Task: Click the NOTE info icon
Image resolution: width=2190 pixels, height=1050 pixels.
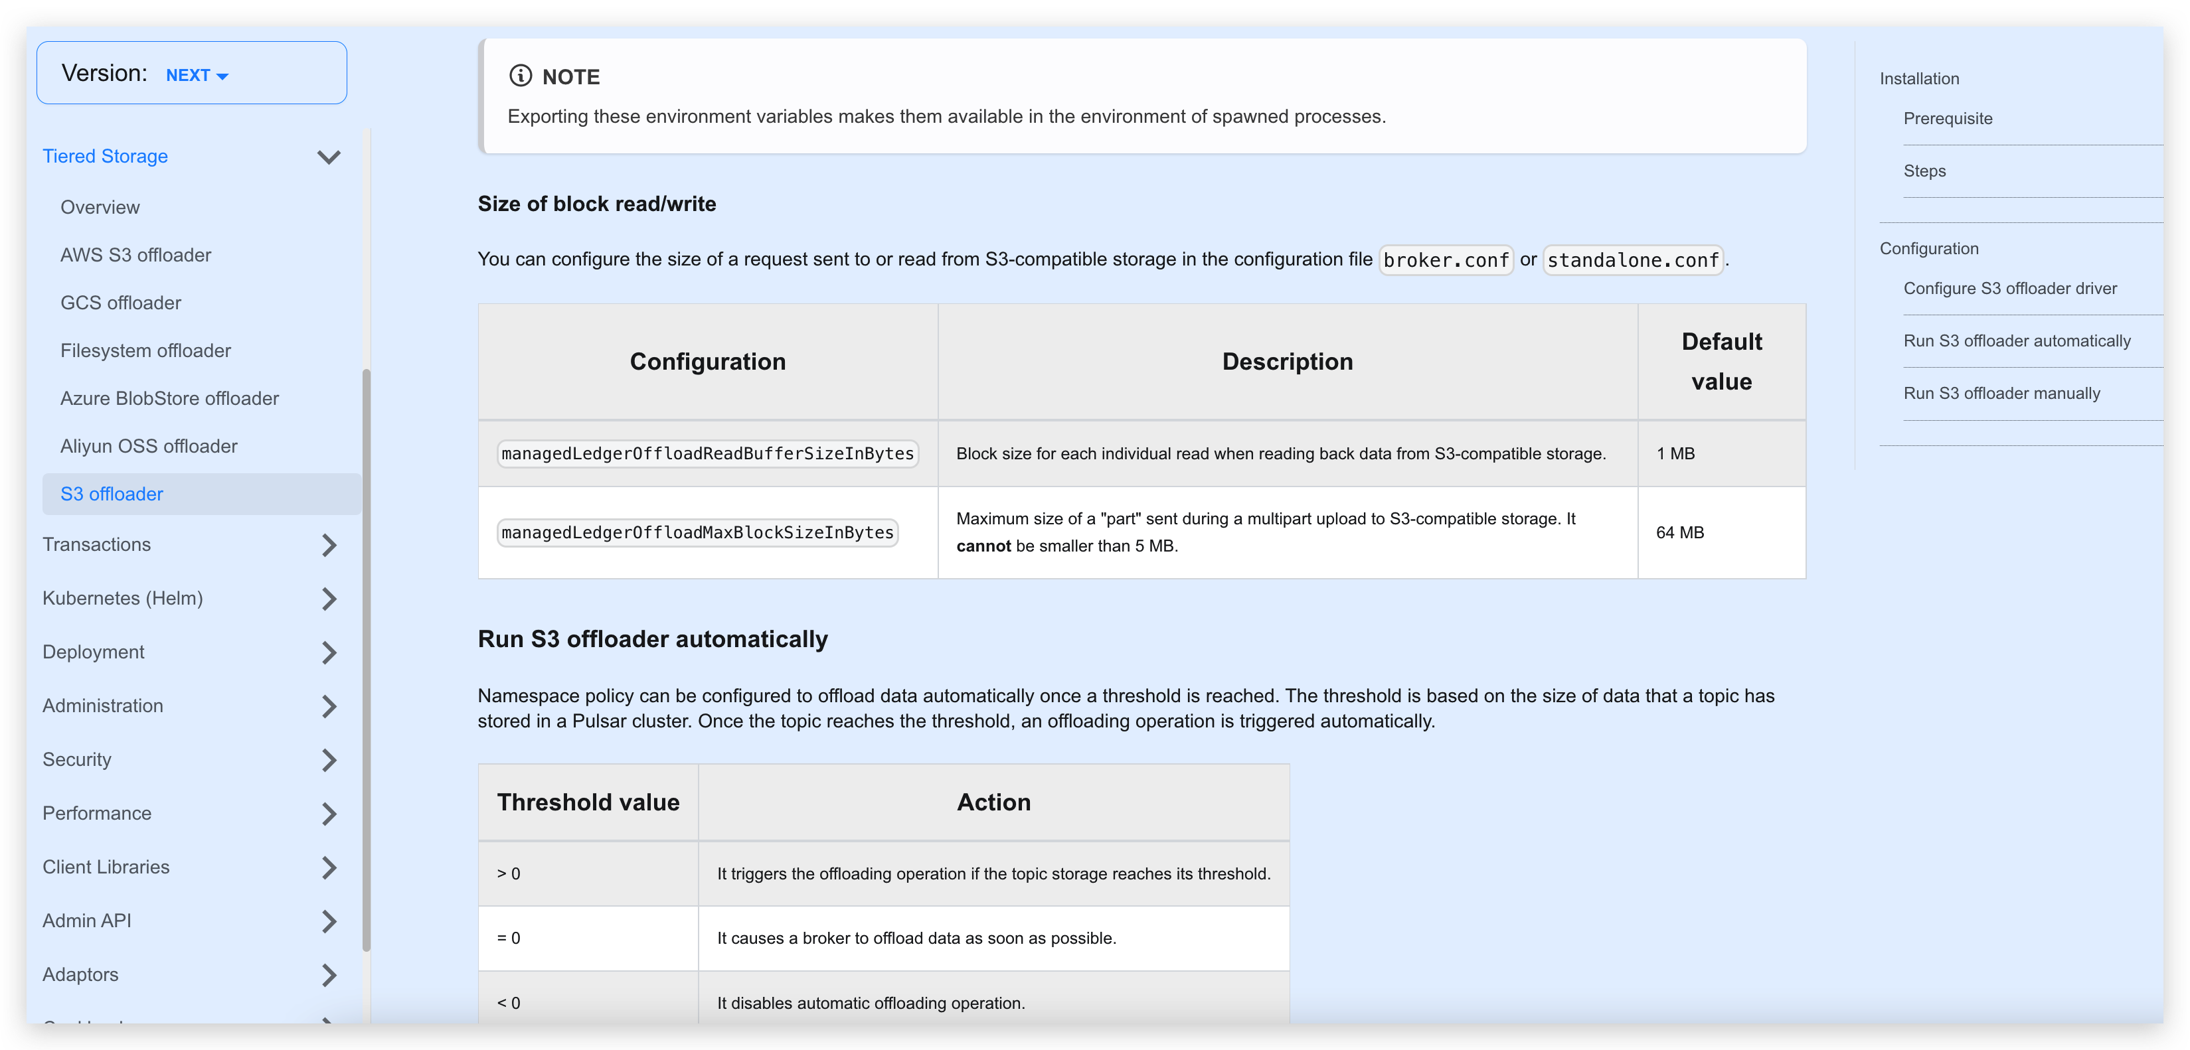Action: [521, 76]
